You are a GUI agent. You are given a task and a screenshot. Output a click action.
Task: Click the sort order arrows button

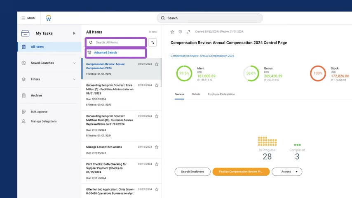pyautogui.click(x=153, y=42)
